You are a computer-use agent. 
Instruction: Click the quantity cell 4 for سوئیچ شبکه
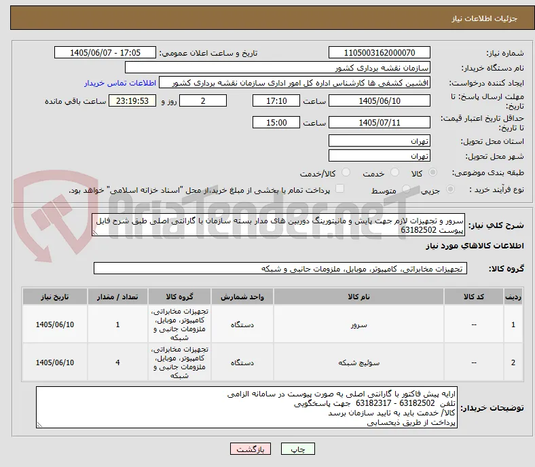(x=117, y=362)
